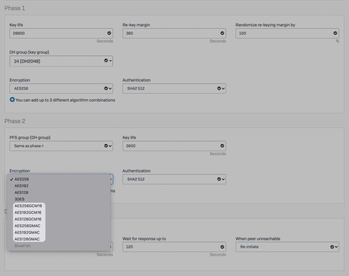349x276 pixels.
Task: Choose AES192GCM16 option
Action: click(x=59, y=212)
